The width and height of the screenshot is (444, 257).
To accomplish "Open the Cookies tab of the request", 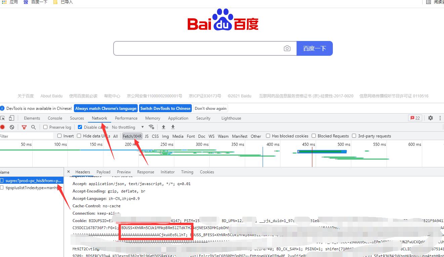I will pos(207,172).
